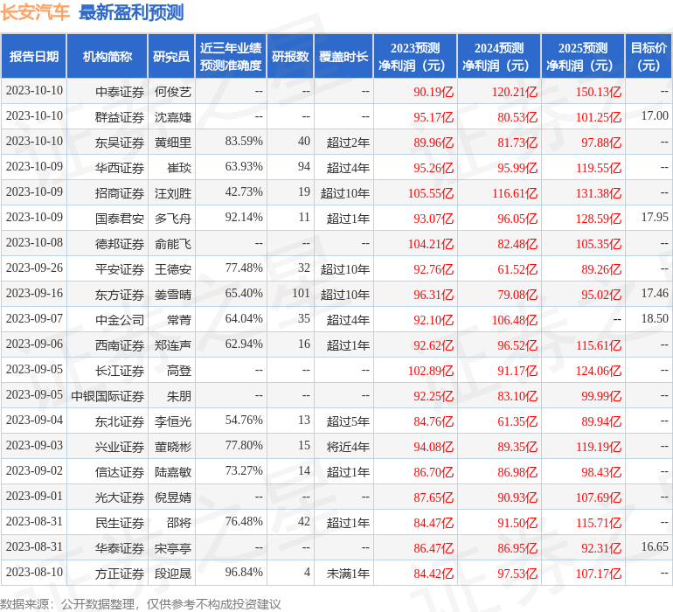Click 中银国际证券 institution cell
Viewport: 673px width, 612px height.
pos(108,396)
